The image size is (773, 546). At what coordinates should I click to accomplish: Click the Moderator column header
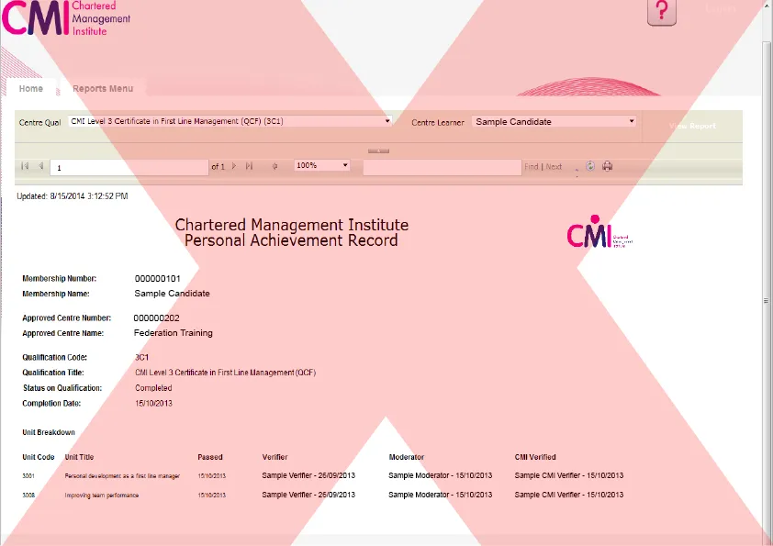pyautogui.click(x=406, y=457)
